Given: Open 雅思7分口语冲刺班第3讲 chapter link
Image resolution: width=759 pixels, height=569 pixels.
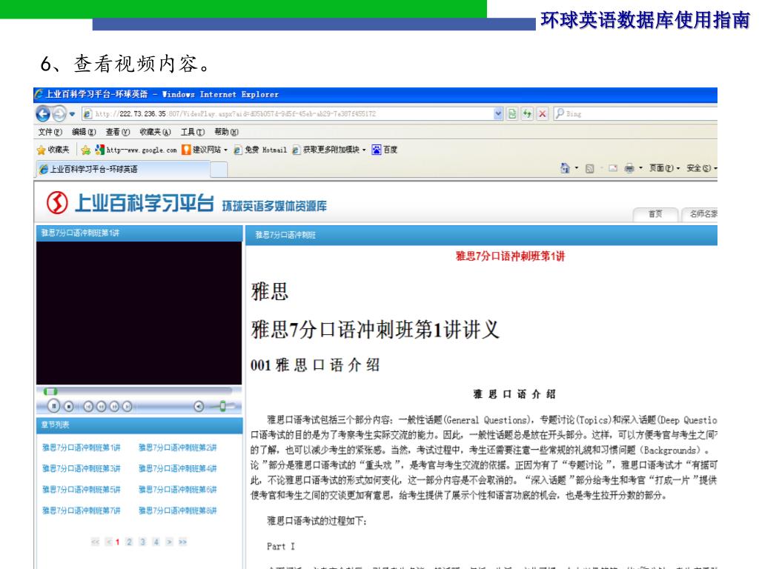Looking at the screenshot, I should [81, 468].
